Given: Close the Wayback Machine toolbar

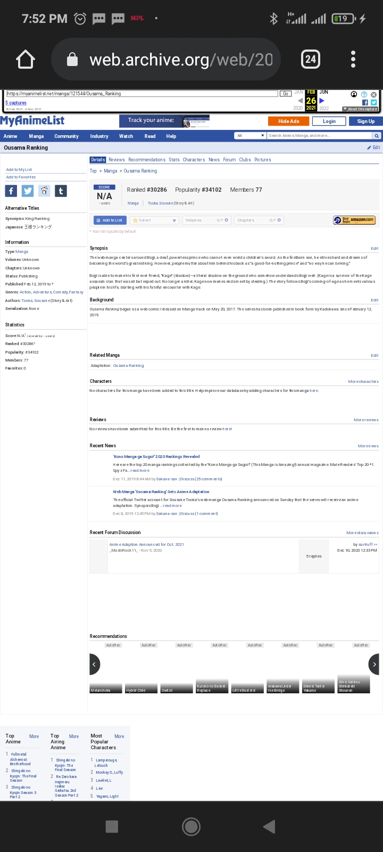Looking at the screenshot, I should [373, 94].
